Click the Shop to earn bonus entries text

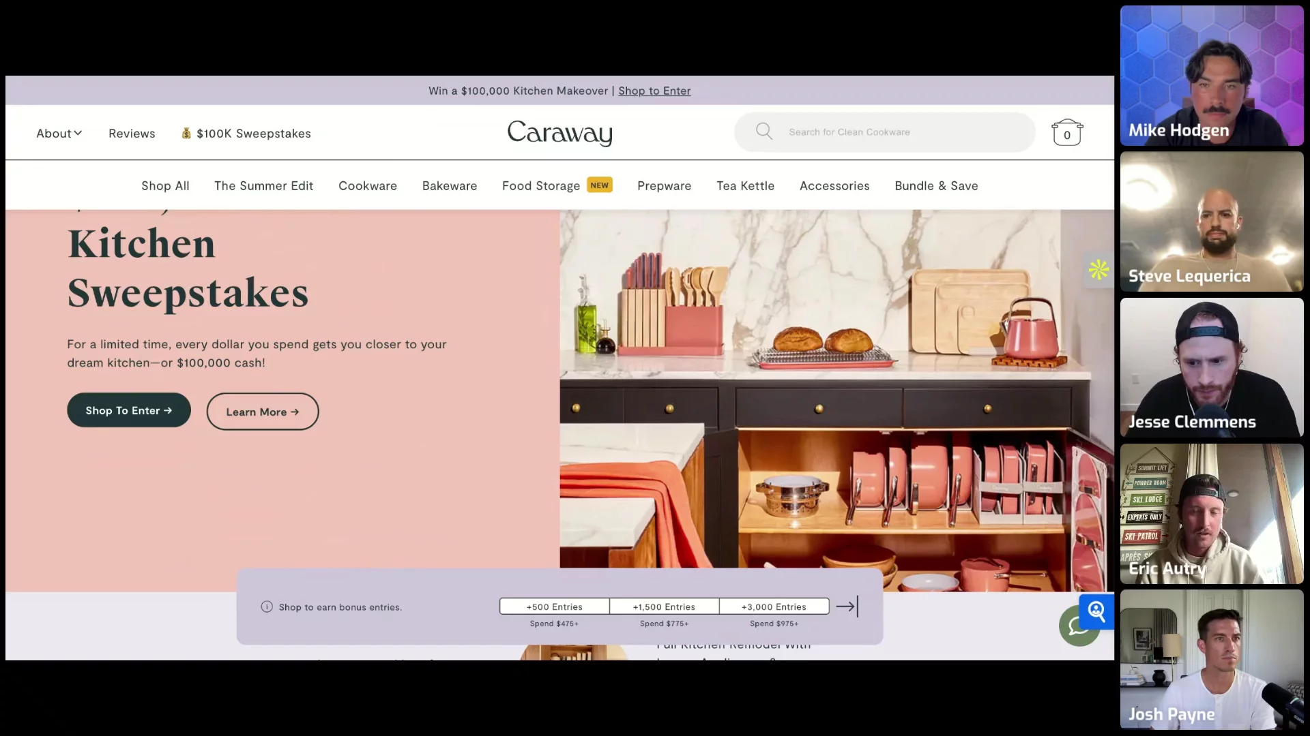(x=340, y=607)
